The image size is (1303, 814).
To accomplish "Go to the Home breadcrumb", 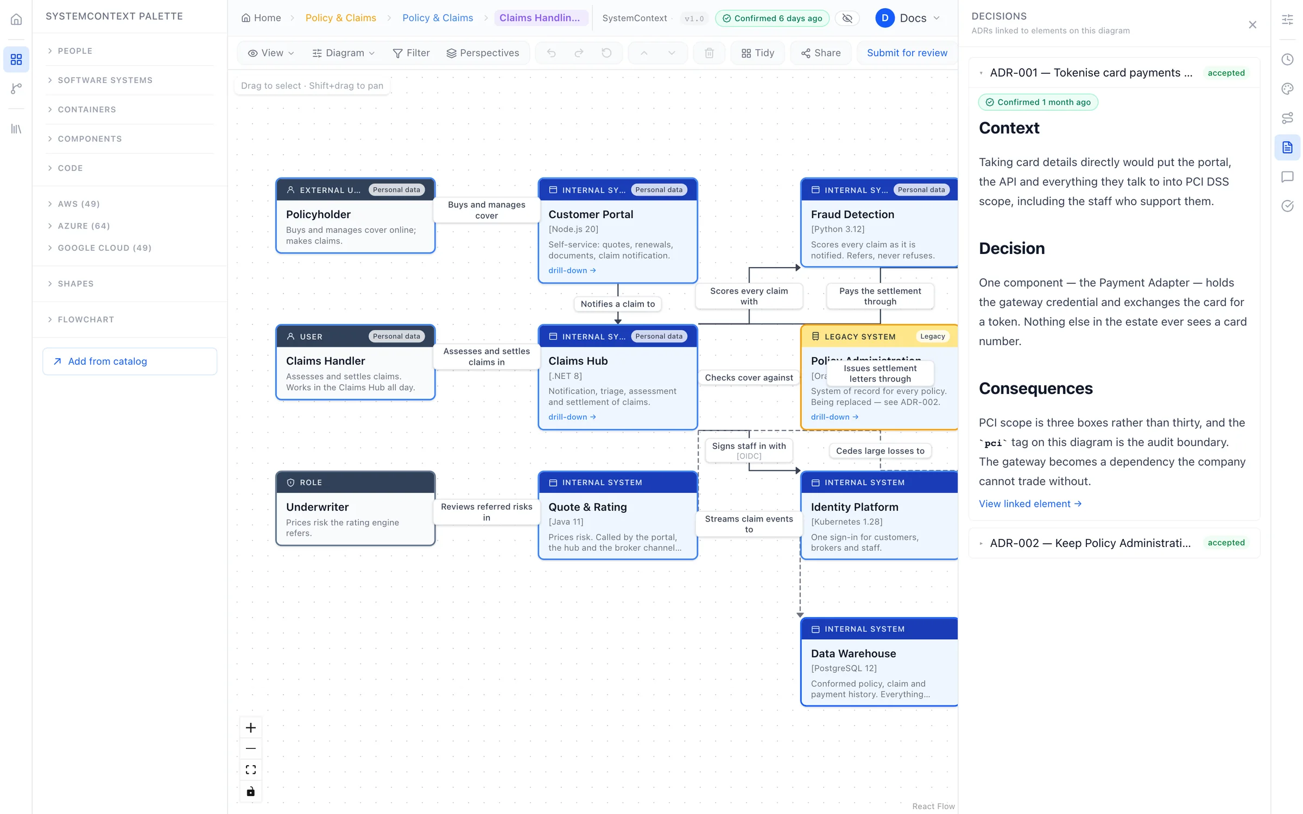I will point(261,18).
